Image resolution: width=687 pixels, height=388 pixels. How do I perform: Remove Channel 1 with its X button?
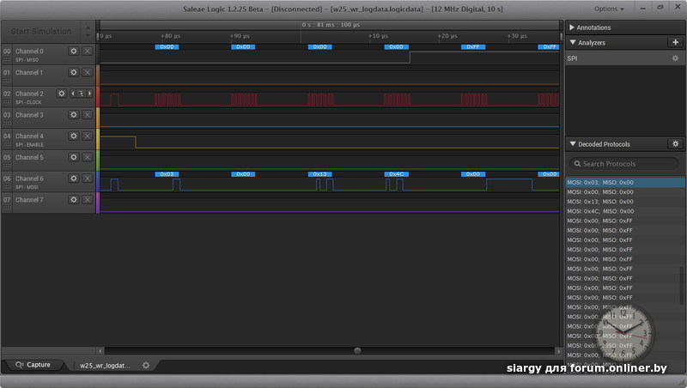coord(87,73)
